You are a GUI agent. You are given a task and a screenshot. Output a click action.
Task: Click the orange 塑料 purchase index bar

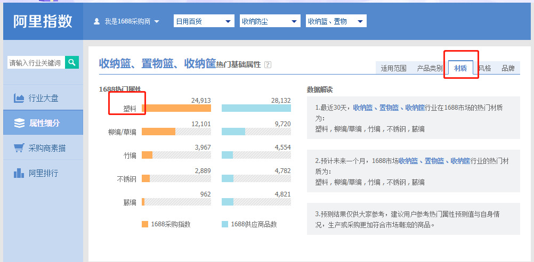[176, 108]
